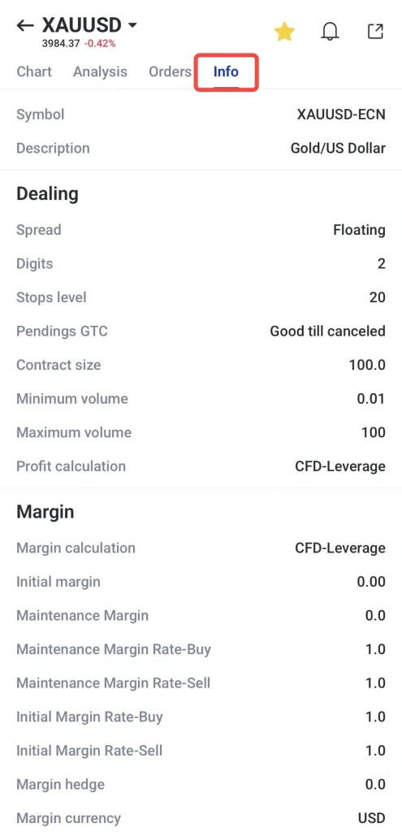The width and height of the screenshot is (402, 832).
Task: Tap the Margin section heading
Action: (x=45, y=512)
